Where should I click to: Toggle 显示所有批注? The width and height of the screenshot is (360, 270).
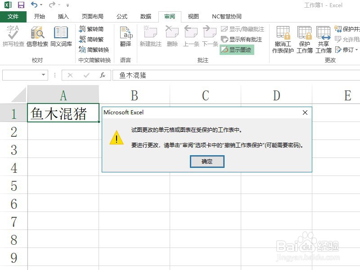pos(241,40)
